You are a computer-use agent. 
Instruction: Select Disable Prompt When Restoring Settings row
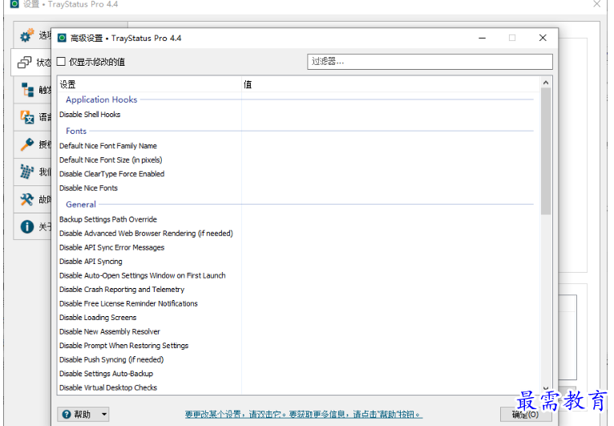[299, 346]
